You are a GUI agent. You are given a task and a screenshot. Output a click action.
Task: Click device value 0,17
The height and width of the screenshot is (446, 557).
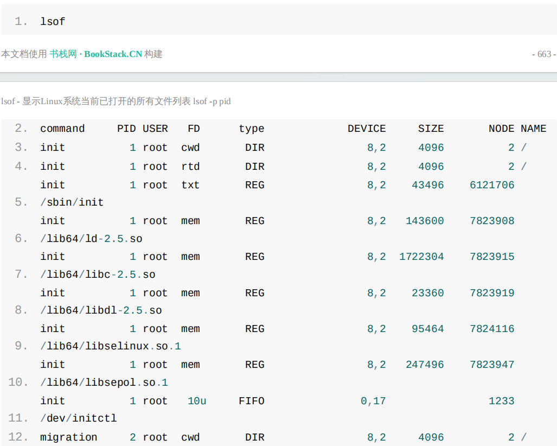pos(373,401)
